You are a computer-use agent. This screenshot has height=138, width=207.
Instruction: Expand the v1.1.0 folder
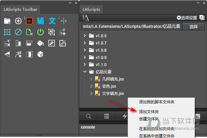click(x=85, y=64)
